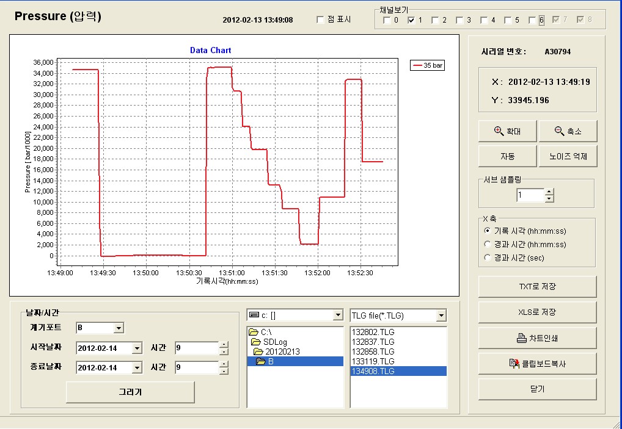Print chart with 차트인쇄 button
The image size is (622, 429).
click(x=537, y=338)
